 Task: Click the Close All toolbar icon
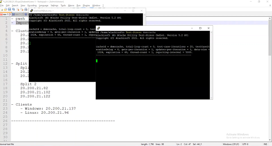(x=22, y=9)
